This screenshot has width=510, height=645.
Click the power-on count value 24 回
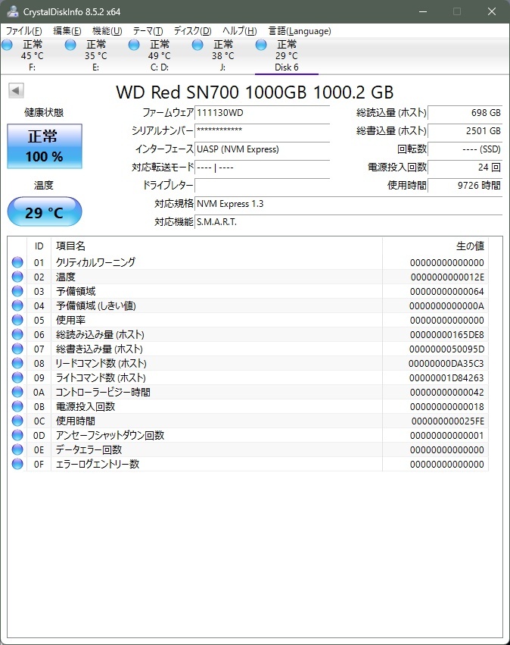[x=465, y=167]
